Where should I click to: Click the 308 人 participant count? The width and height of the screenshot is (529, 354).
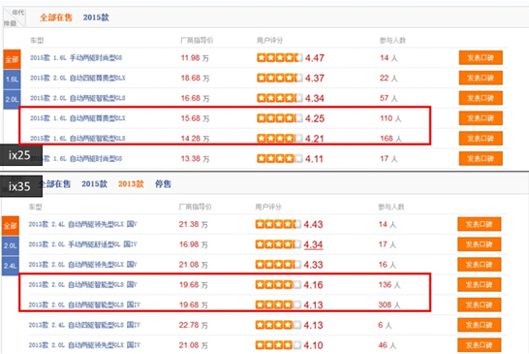[389, 305]
